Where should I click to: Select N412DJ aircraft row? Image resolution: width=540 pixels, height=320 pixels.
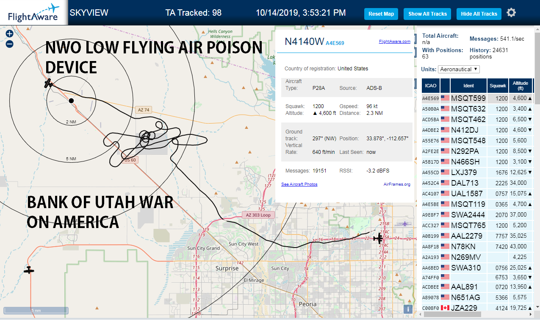[477, 130]
